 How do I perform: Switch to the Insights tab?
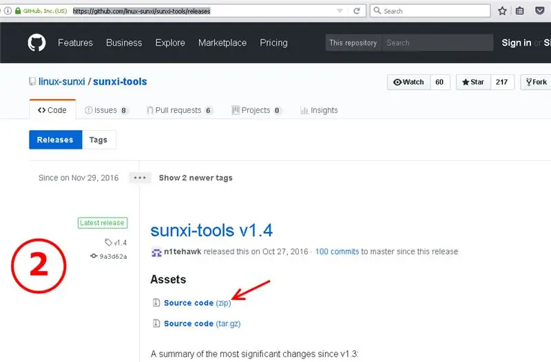(319, 110)
